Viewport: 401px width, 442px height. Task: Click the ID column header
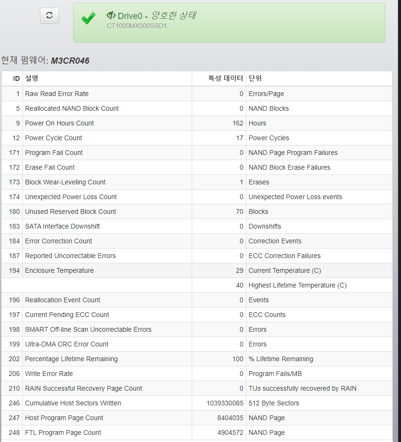(16, 78)
